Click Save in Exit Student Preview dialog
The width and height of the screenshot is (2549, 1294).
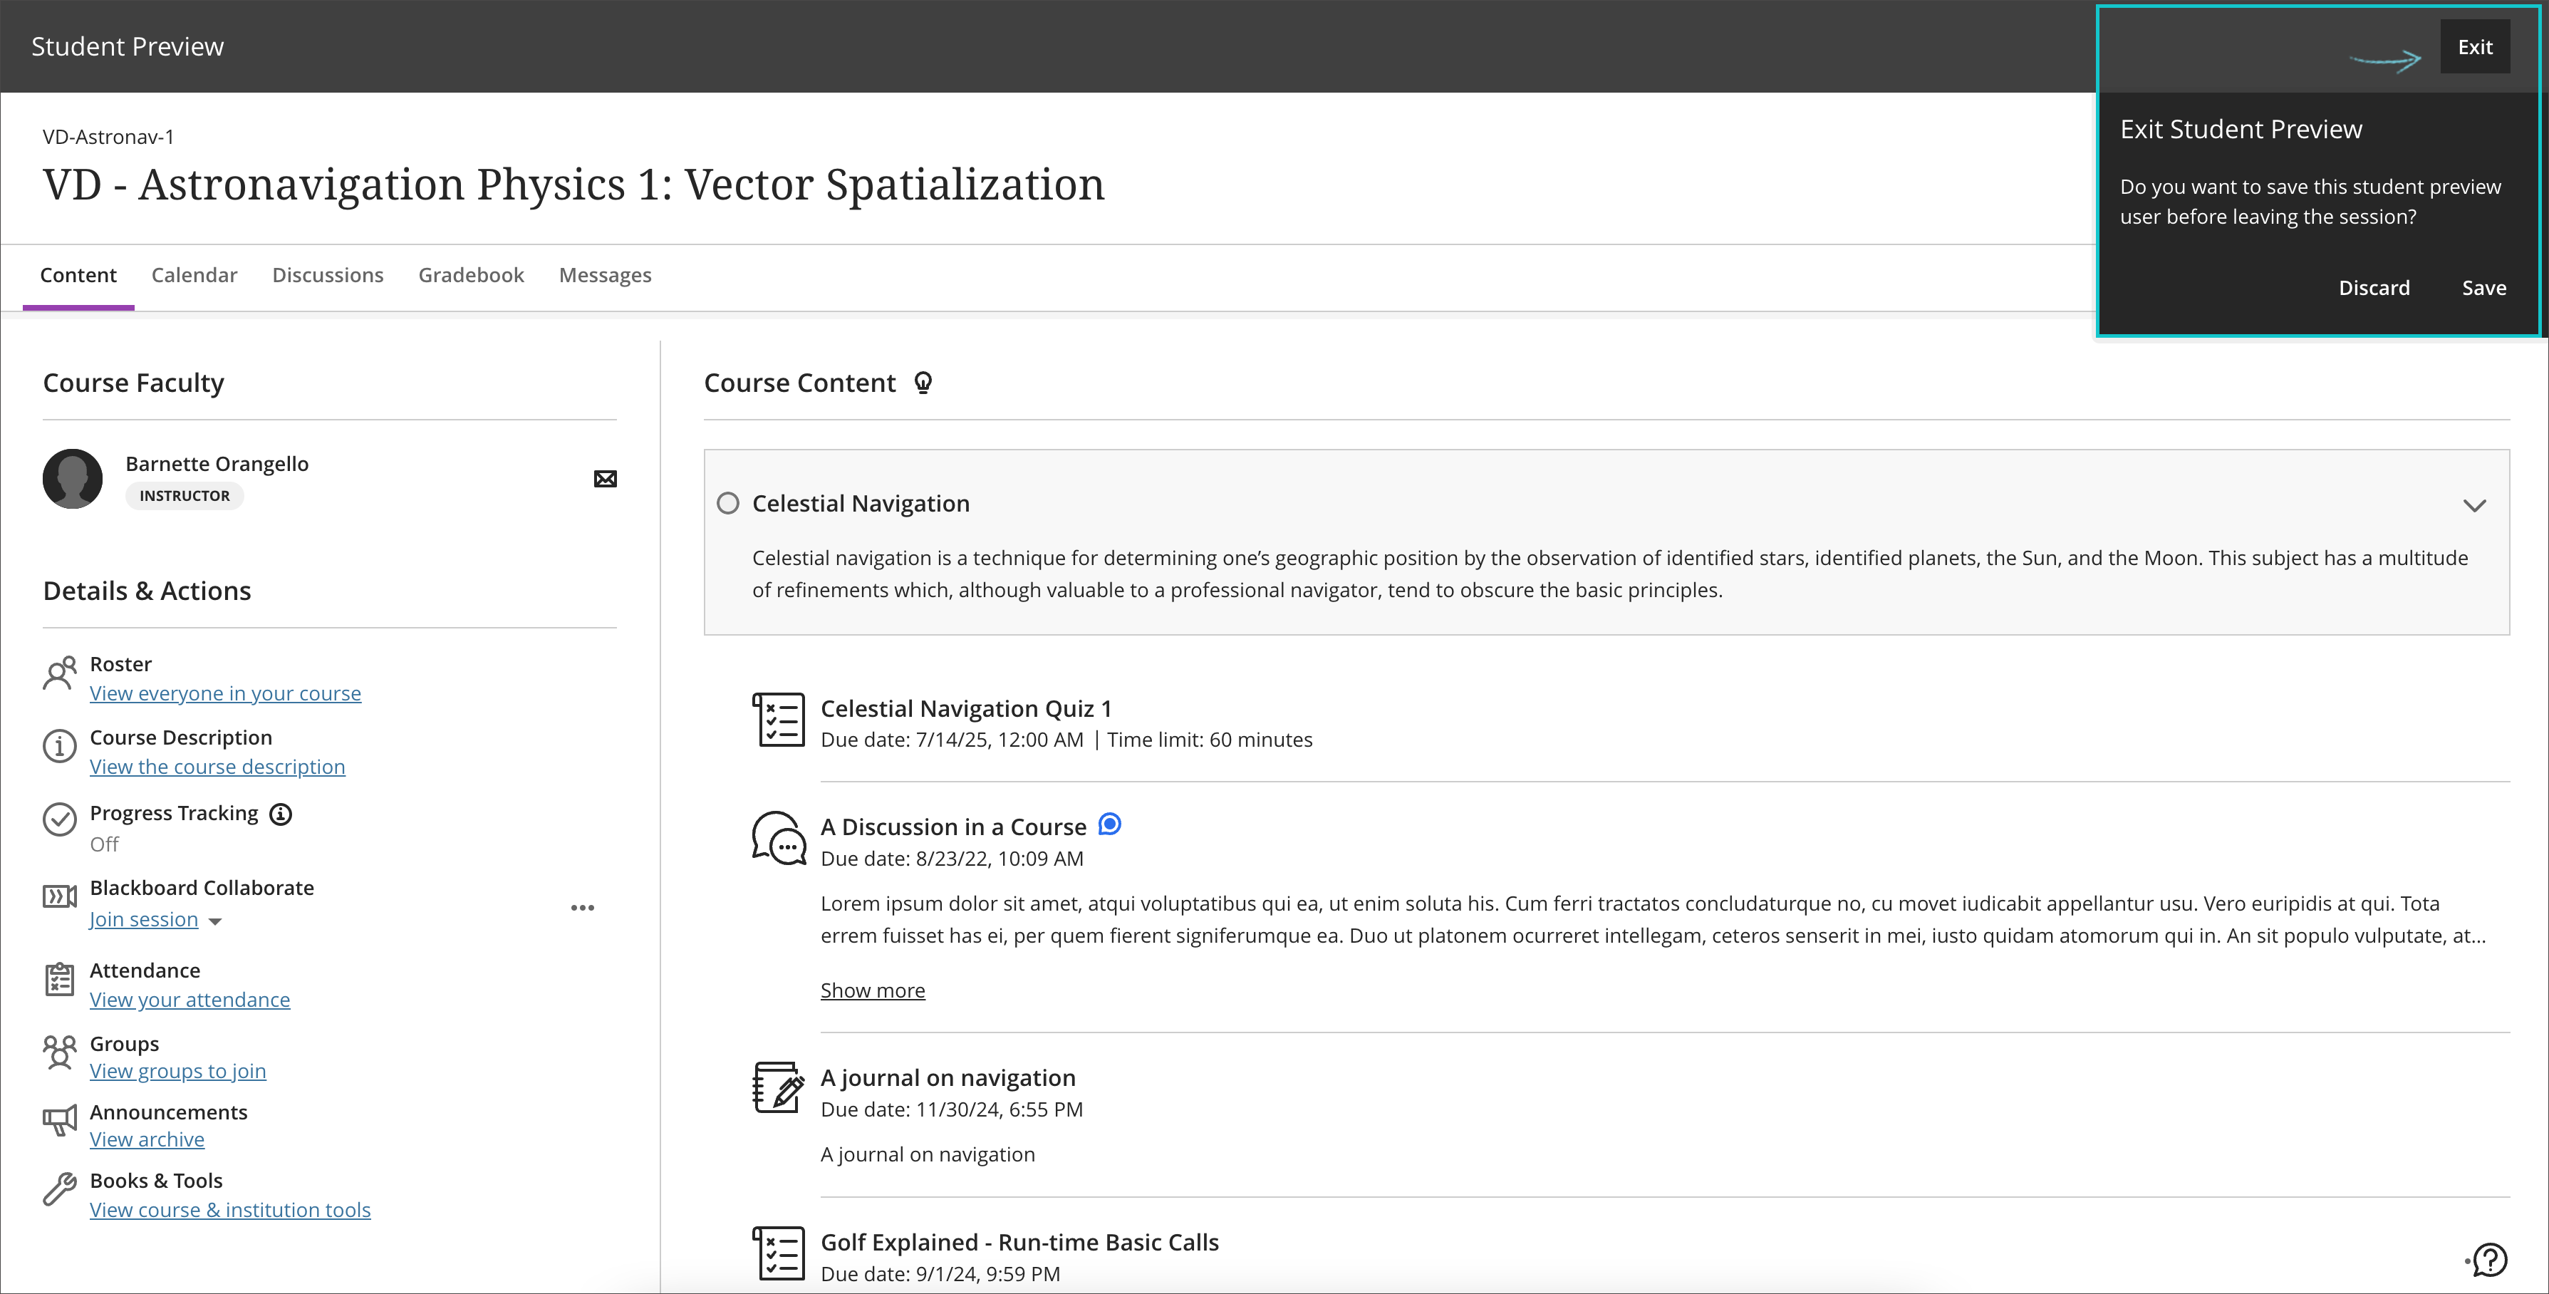pyautogui.click(x=2483, y=288)
